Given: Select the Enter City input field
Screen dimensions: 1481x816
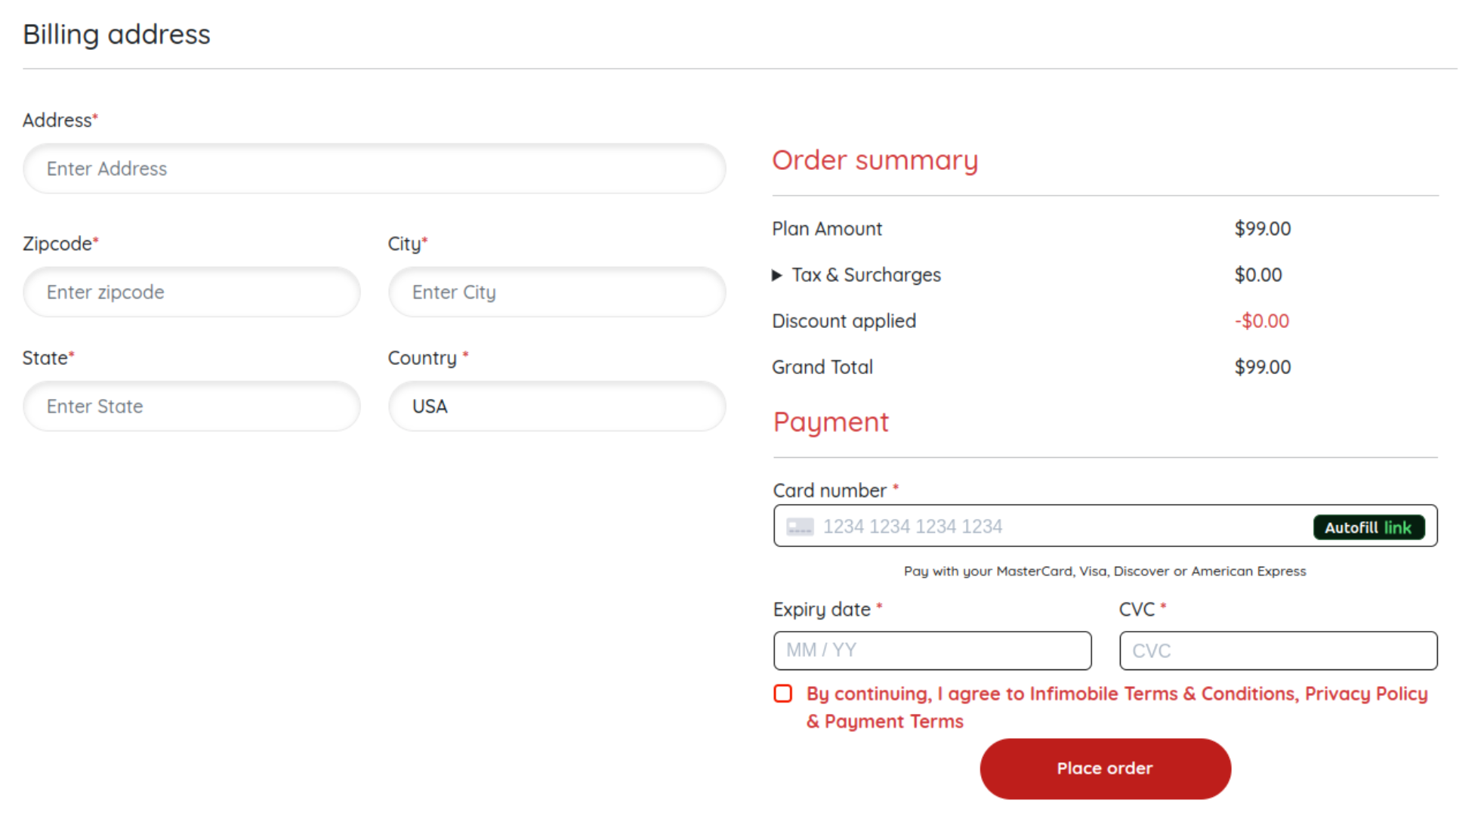Looking at the screenshot, I should click(x=557, y=292).
